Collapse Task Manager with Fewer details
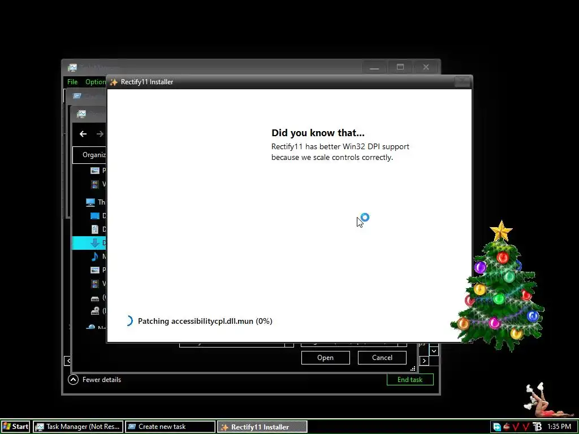Image resolution: width=579 pixels, height=434 pixels. point(94,379)
